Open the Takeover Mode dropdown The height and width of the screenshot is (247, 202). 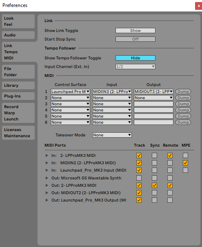click(112, 135)
